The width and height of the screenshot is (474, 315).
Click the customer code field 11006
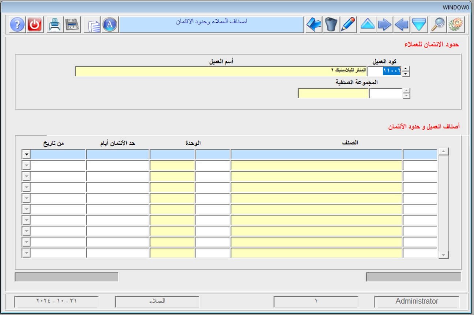tap(392, 71)
